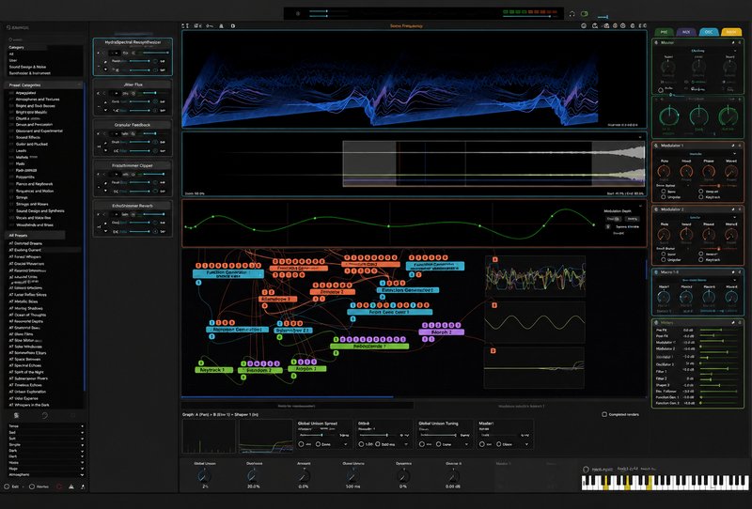The image size is (752, 509).
Task: Open the Macro 1-8 selection dropdown
Action: (x=697, y=280)
